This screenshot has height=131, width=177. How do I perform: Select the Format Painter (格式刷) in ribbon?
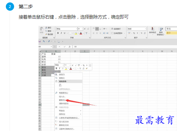[x=49, y=34]
